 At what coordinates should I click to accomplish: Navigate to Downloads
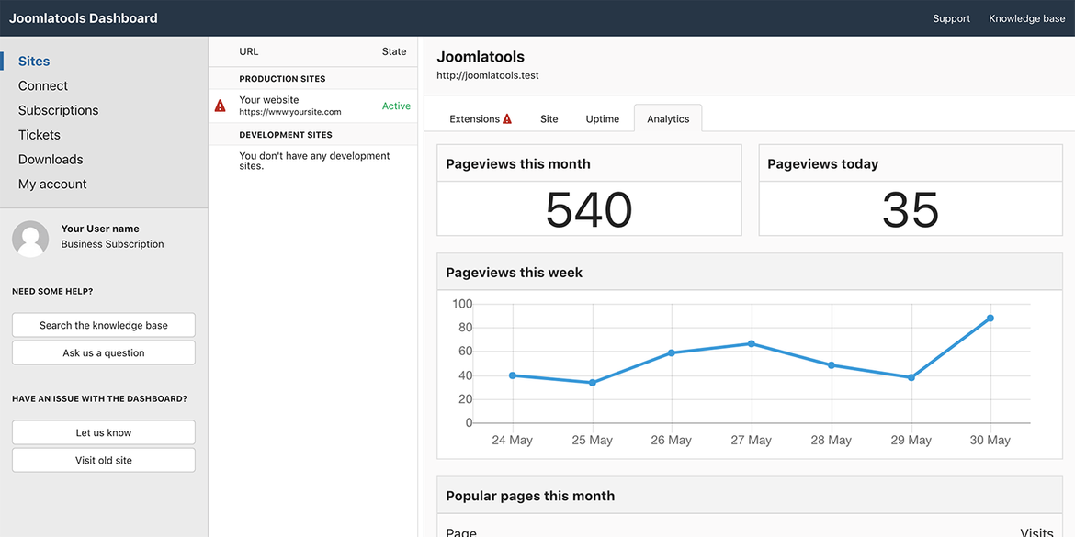click(51, 160)
